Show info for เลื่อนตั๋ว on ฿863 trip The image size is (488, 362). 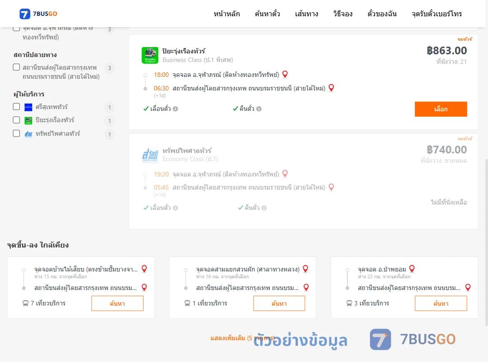point(175,109)
